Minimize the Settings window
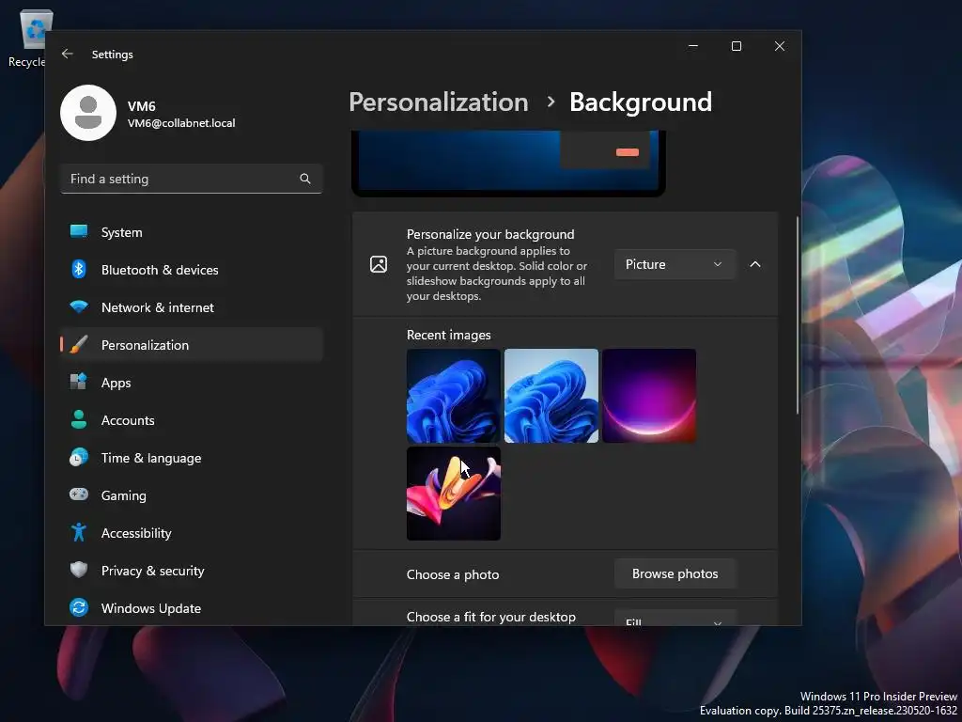Screen dimensions: 962x722 click(x=693, y=46)
